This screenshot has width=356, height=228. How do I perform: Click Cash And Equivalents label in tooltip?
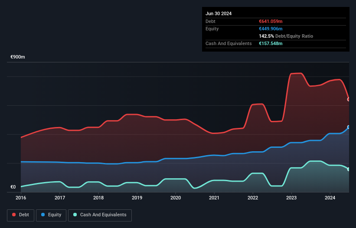tap(229, 43)
